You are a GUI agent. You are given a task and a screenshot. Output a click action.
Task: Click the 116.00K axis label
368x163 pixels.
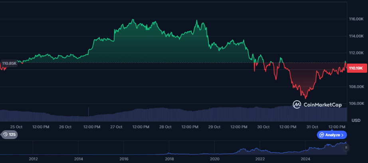(356, 19)
